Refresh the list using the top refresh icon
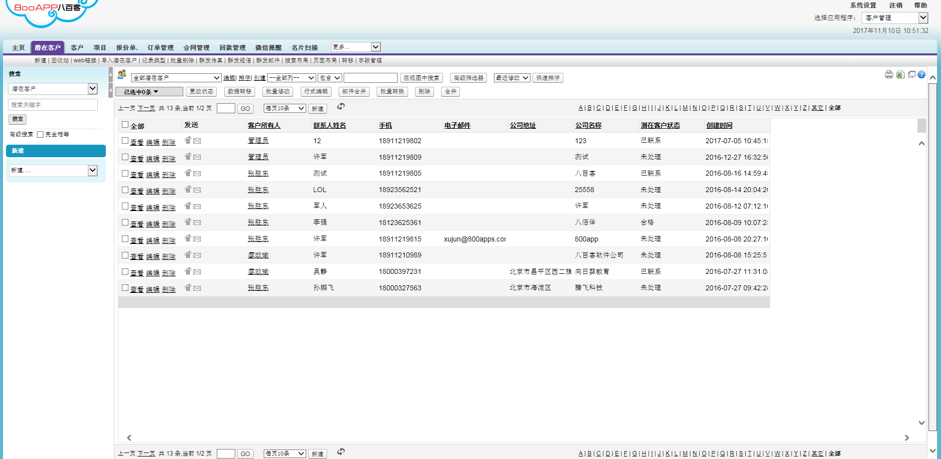Image resolution: width=941 pixels, height=459 pixels. click(x=341, y=106)
